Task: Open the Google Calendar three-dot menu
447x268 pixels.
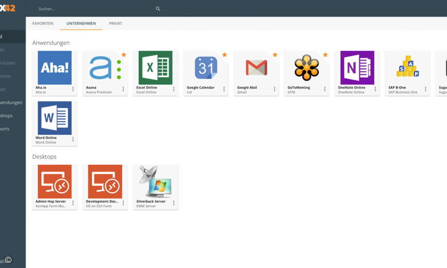Action: pos(224,89)
